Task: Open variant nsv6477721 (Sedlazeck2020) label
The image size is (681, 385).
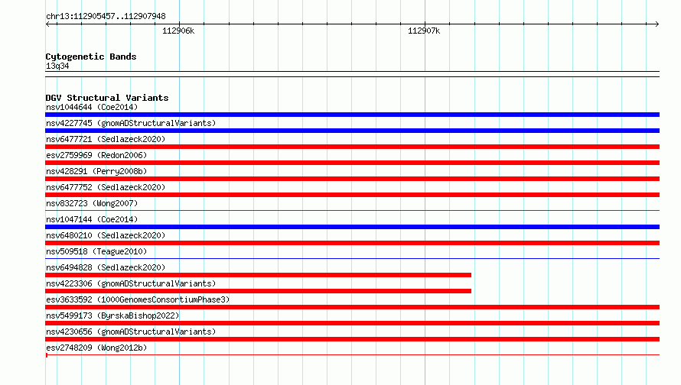Action: click(106, 139)
